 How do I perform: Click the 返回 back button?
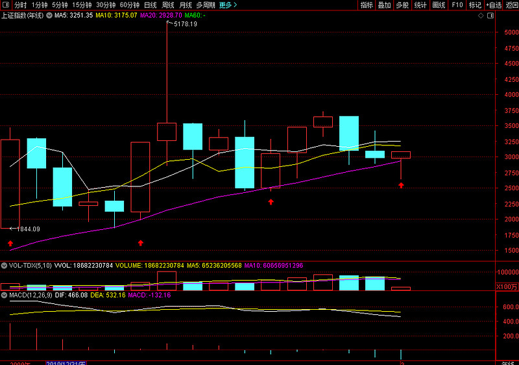coord(512,5)
